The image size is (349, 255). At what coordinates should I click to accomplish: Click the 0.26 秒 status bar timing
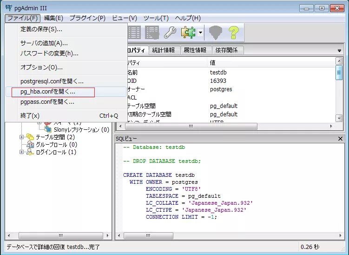pos(310,247)
